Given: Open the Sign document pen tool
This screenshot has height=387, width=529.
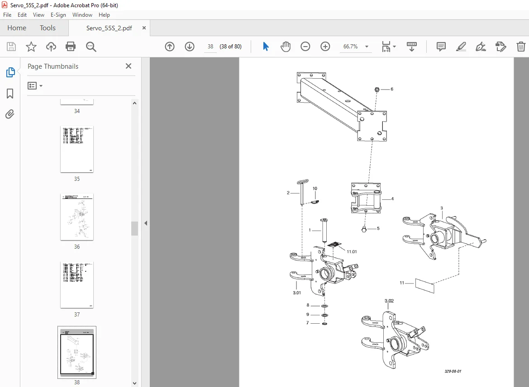Looking at the screenshot, I should click(481, 47).
